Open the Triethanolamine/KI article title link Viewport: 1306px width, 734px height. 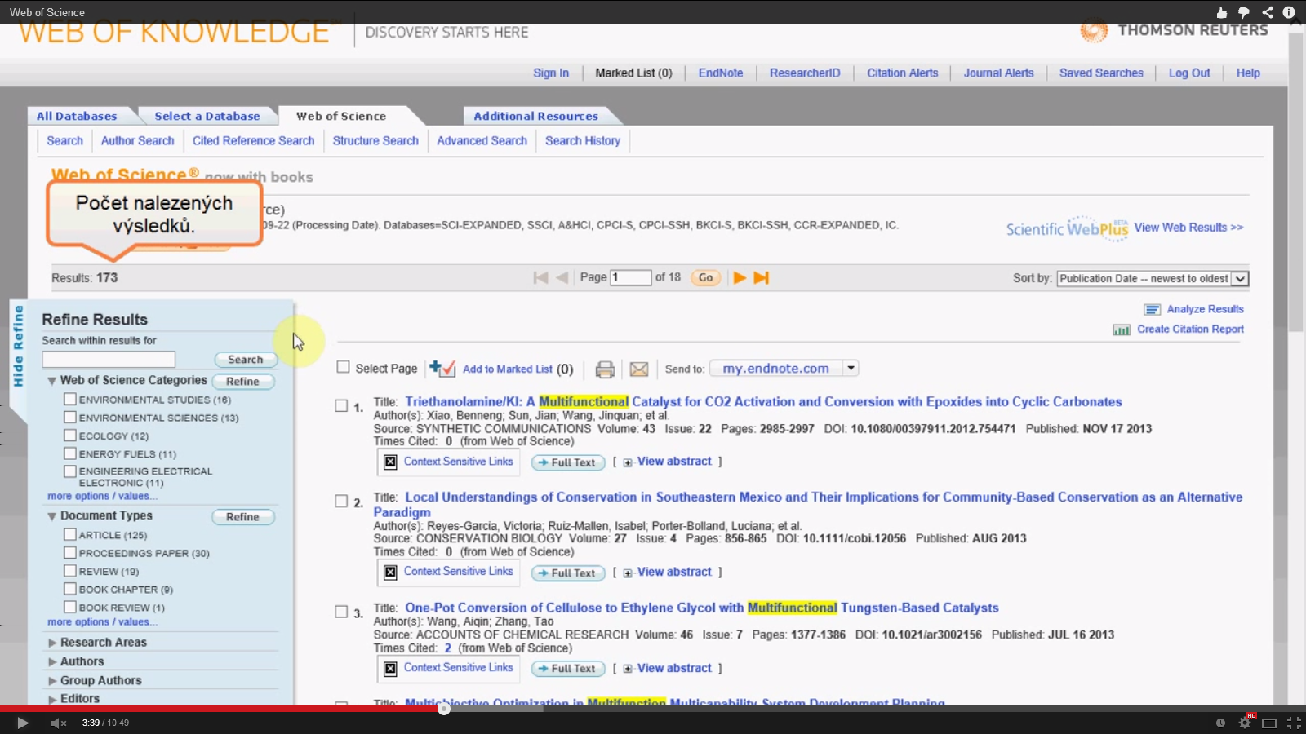coord(763,401)
